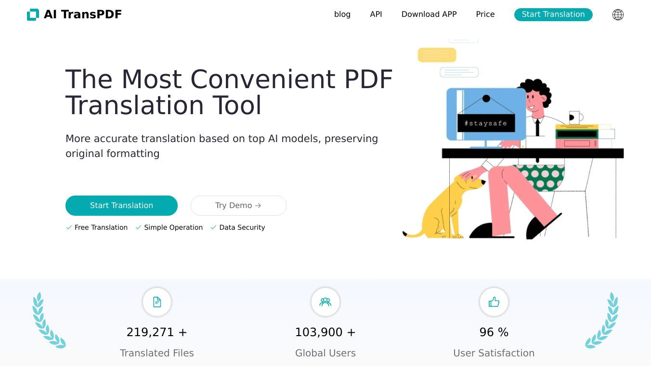Click the "103,900 +" statistic
The width and height of the screenshot is (651, 366).
[325, 332]
